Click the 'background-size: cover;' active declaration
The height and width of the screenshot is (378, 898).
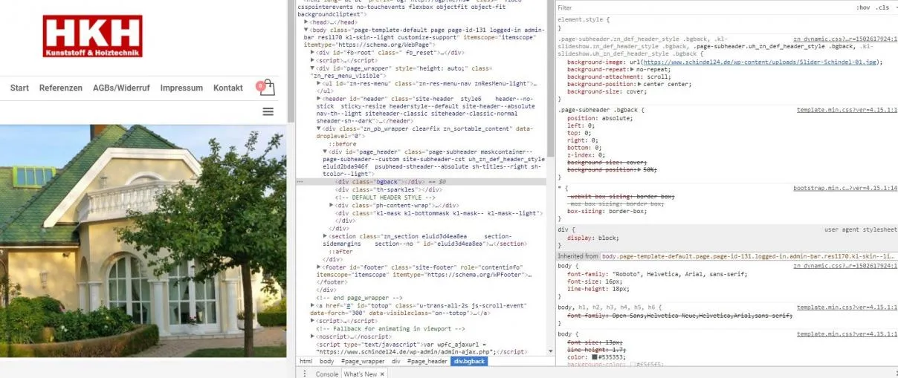(607, 91)
